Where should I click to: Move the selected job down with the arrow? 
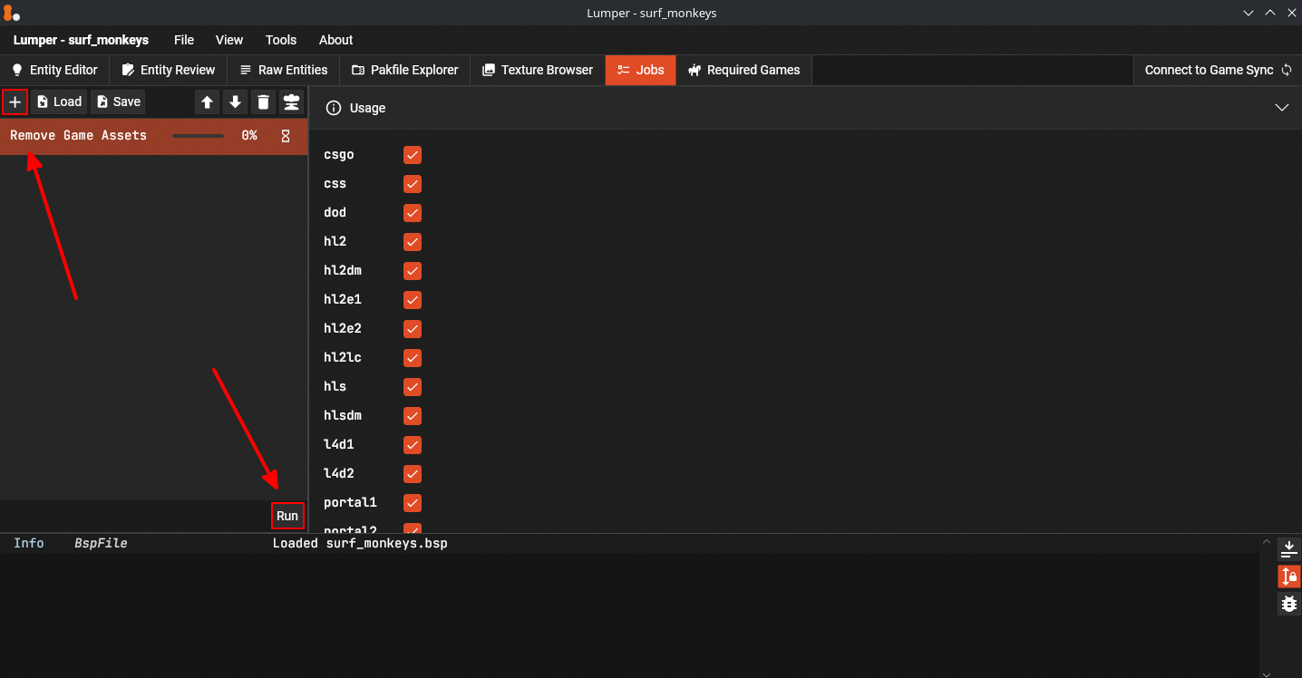pyautogui.click(x=236, y=102)
